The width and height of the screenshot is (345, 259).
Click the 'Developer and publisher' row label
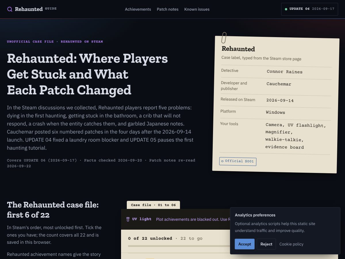coord(234,86)
